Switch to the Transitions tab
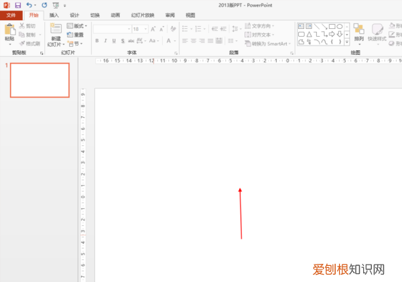Screen dimensions: 402x282 [95, 15]
